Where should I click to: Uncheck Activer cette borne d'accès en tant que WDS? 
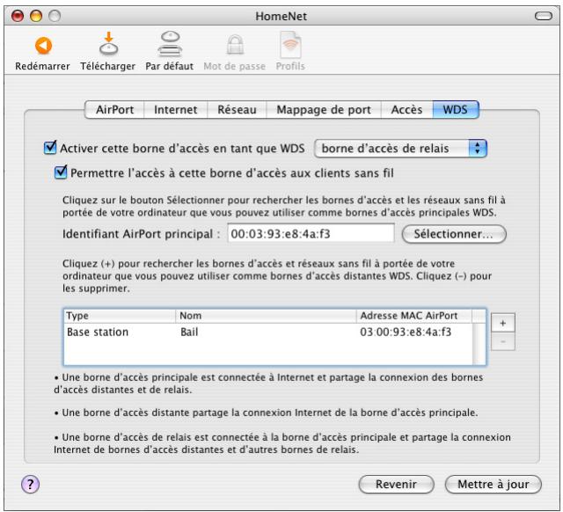(x=50, y=148)
